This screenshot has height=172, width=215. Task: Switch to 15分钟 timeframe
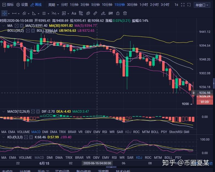(119, 5)
